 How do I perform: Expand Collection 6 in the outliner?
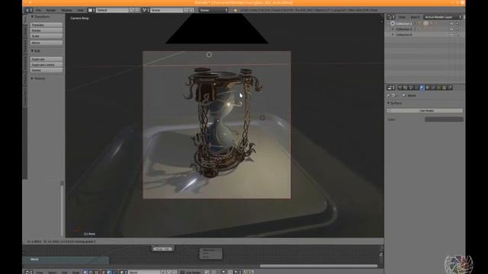(393, 35)
